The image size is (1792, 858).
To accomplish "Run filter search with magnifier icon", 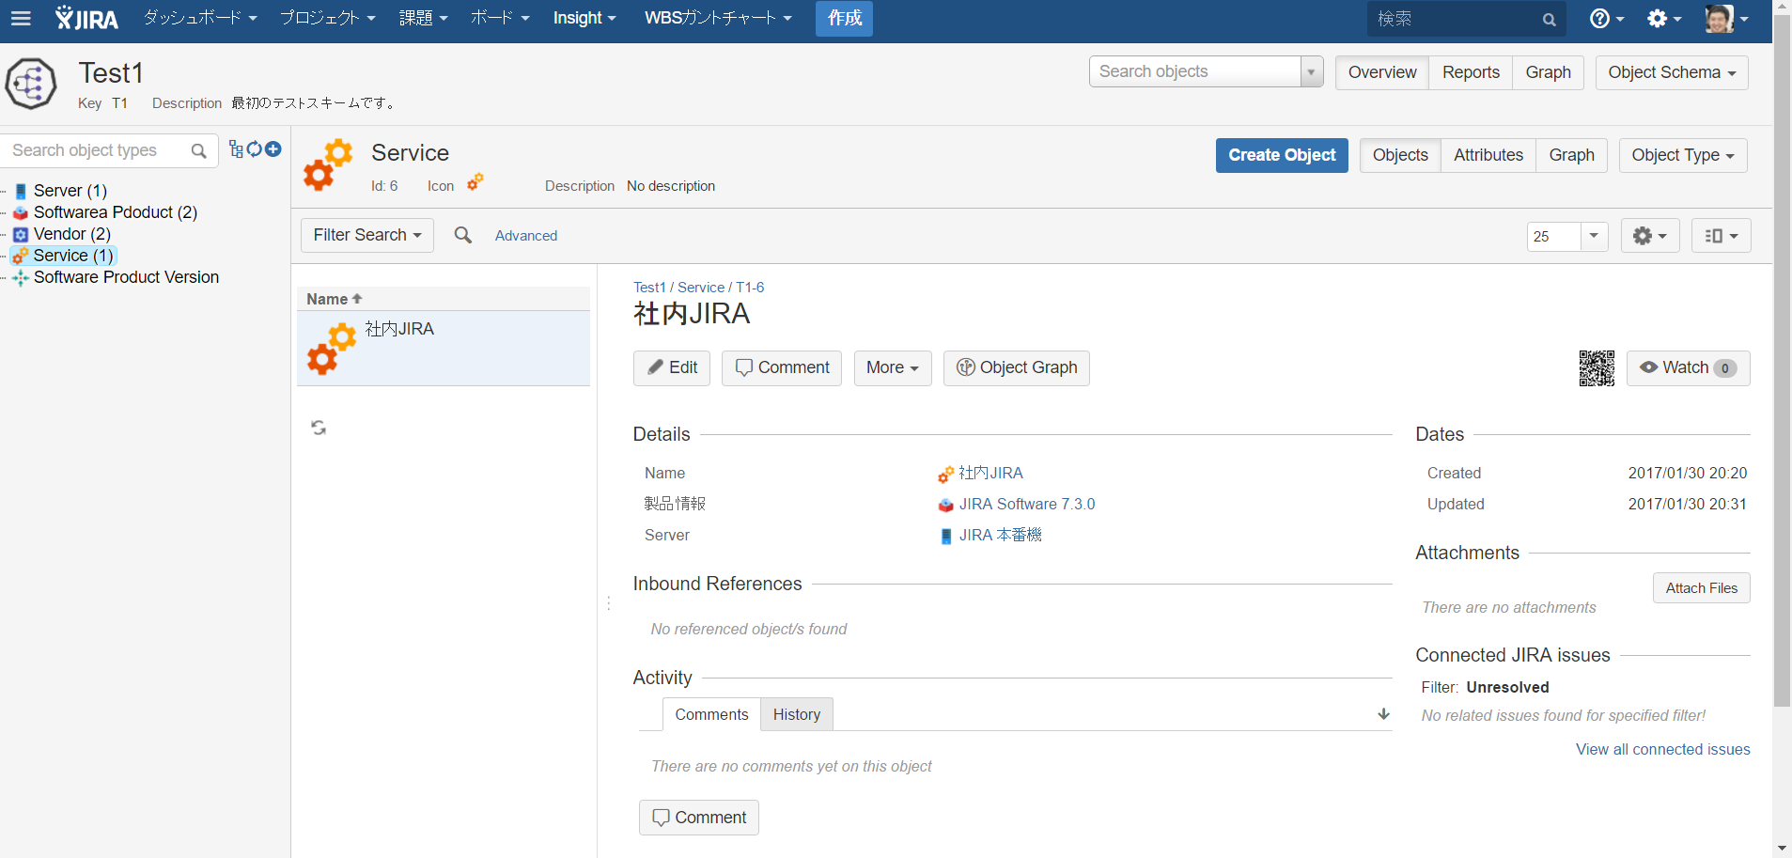I will click(x=463, y=235).
